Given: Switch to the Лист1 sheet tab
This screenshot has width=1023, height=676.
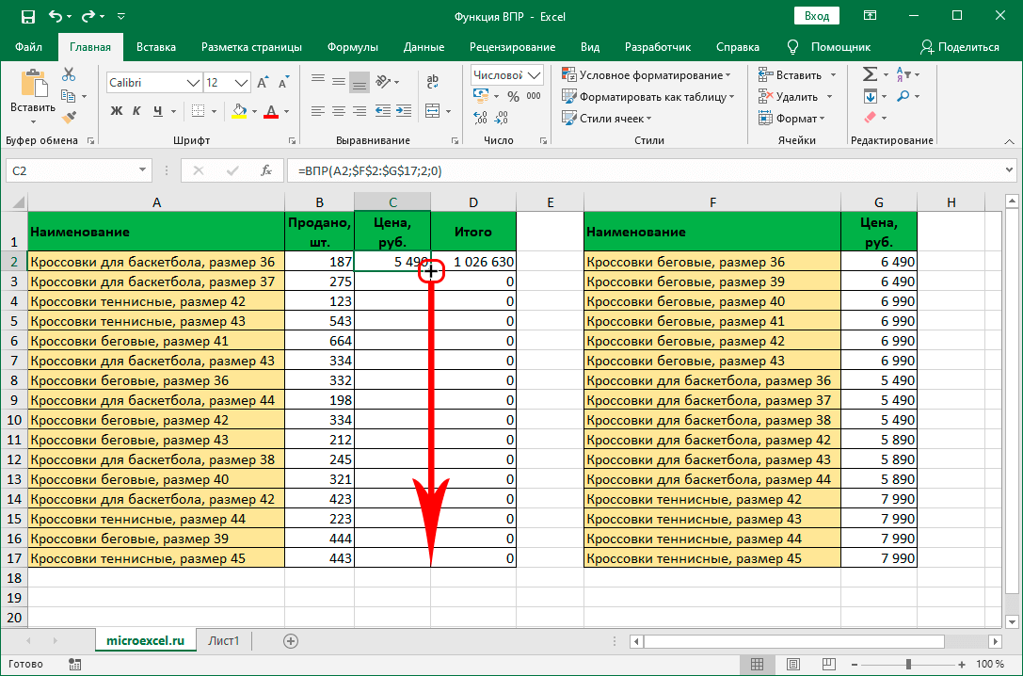Looking at the screenshot, I should tap(224, 641).
